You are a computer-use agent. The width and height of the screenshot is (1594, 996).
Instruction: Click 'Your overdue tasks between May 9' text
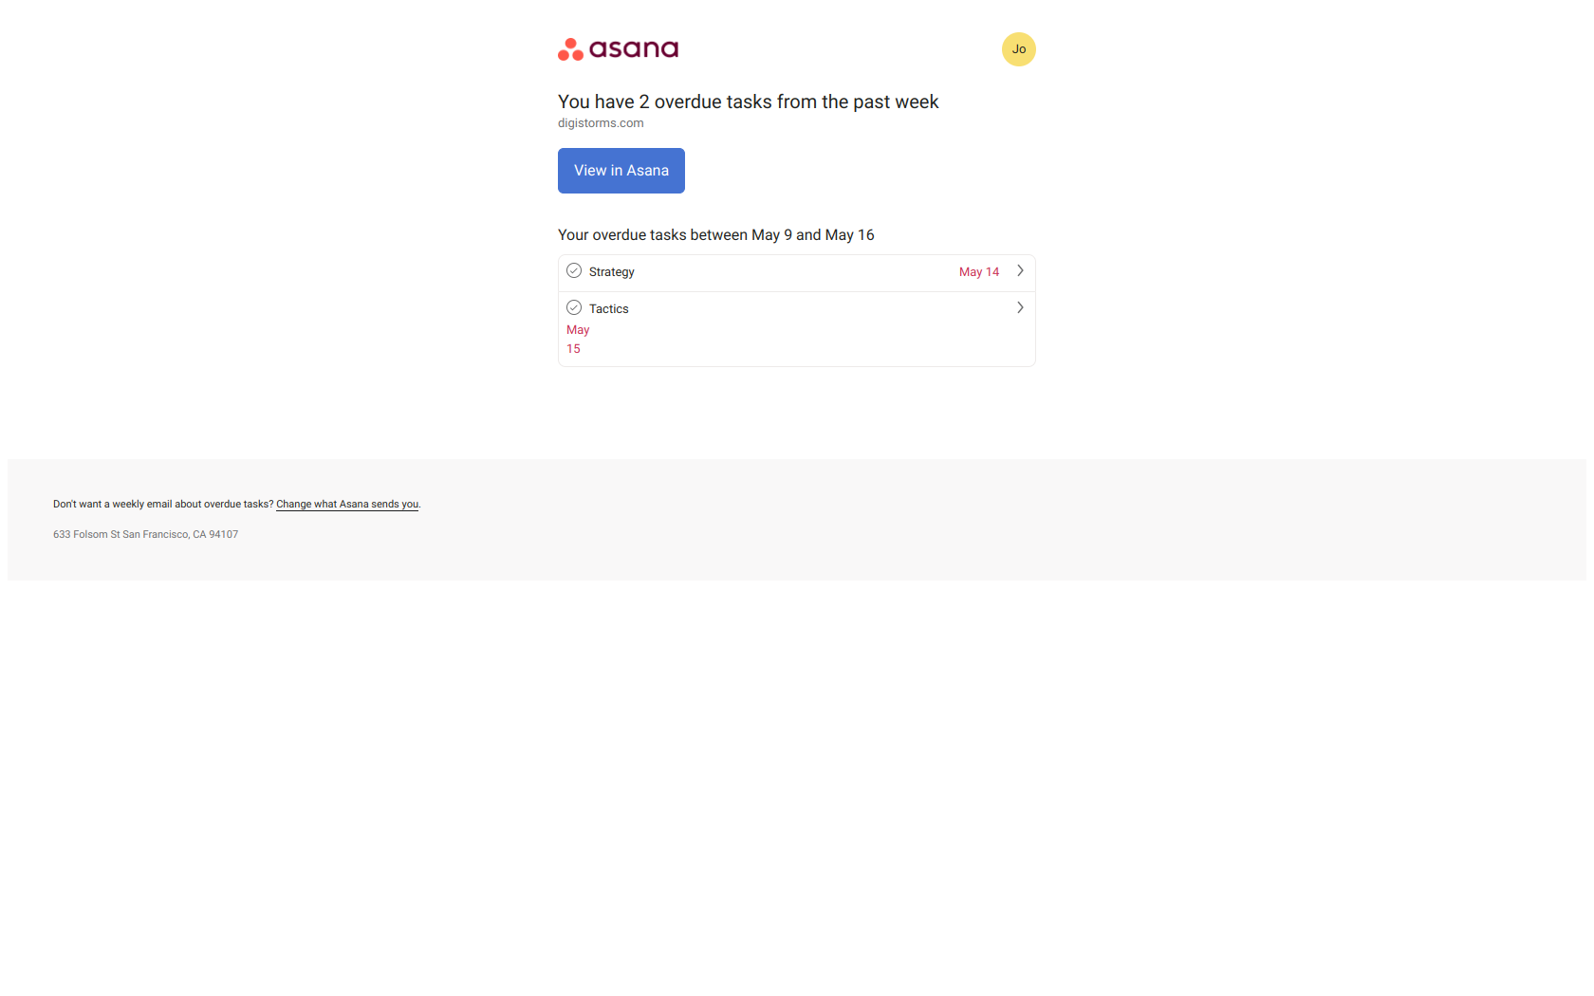(x=716, y=235)
